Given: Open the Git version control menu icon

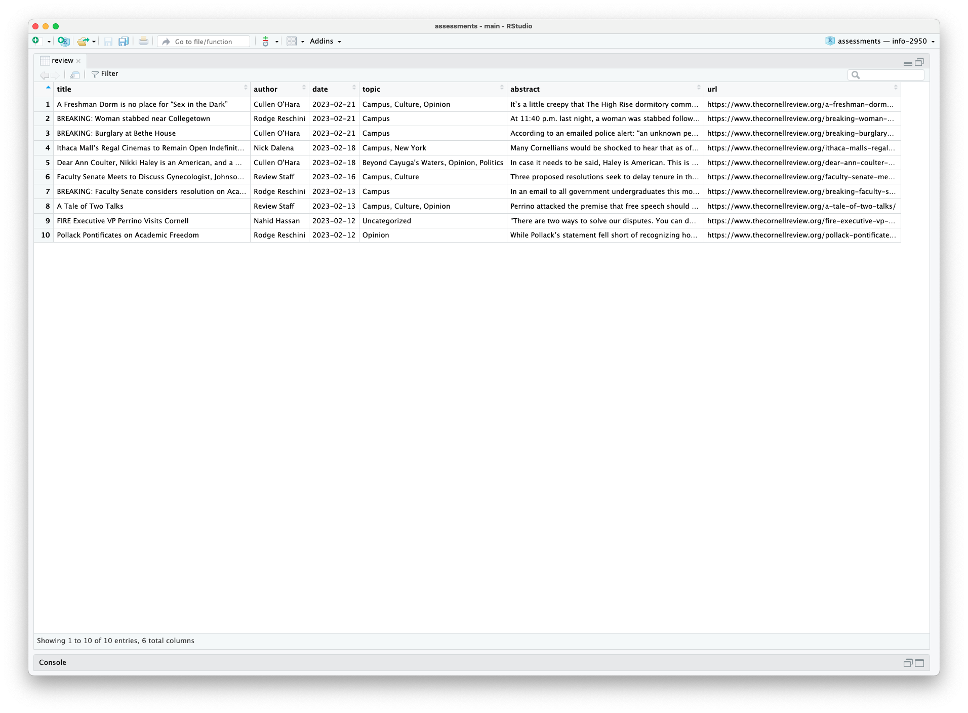Looking at the screenshot, I should pyautogui.click(x=266, y=42).
